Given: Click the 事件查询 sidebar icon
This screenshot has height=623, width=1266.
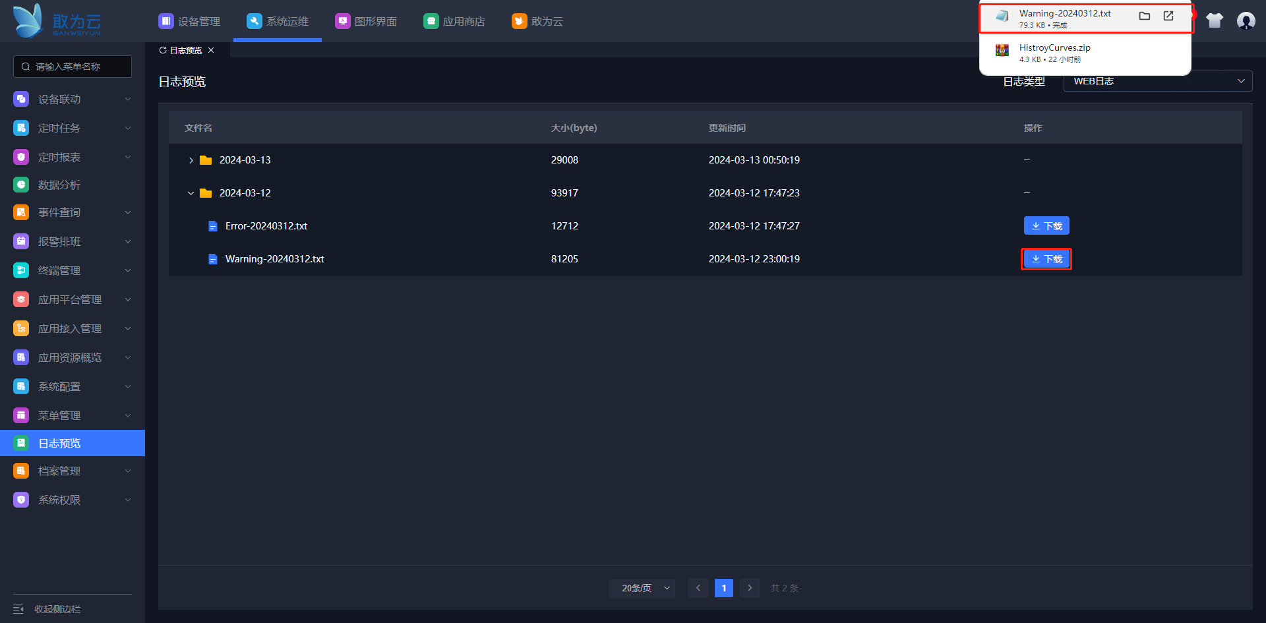Looking at the screenshot, I should click(x=21, y=212).
